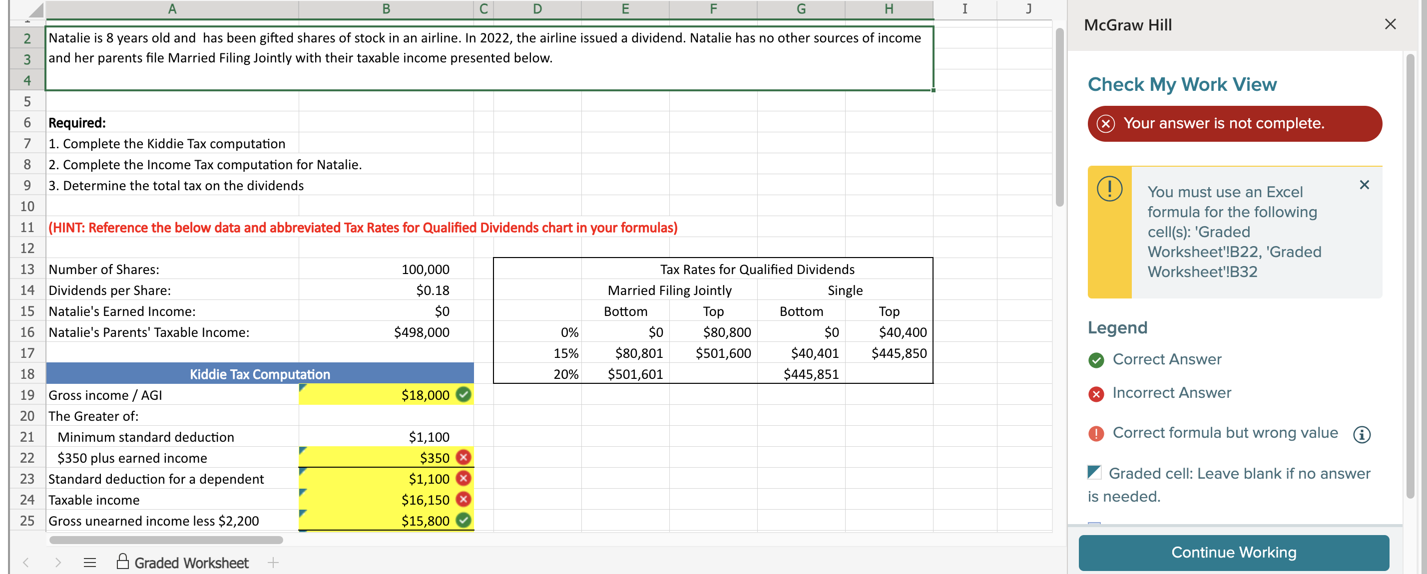The height and width of the screenshot is (574, 1427).
Task: Open the sheet list hamburger menu
Action: [x=89, y=563]
